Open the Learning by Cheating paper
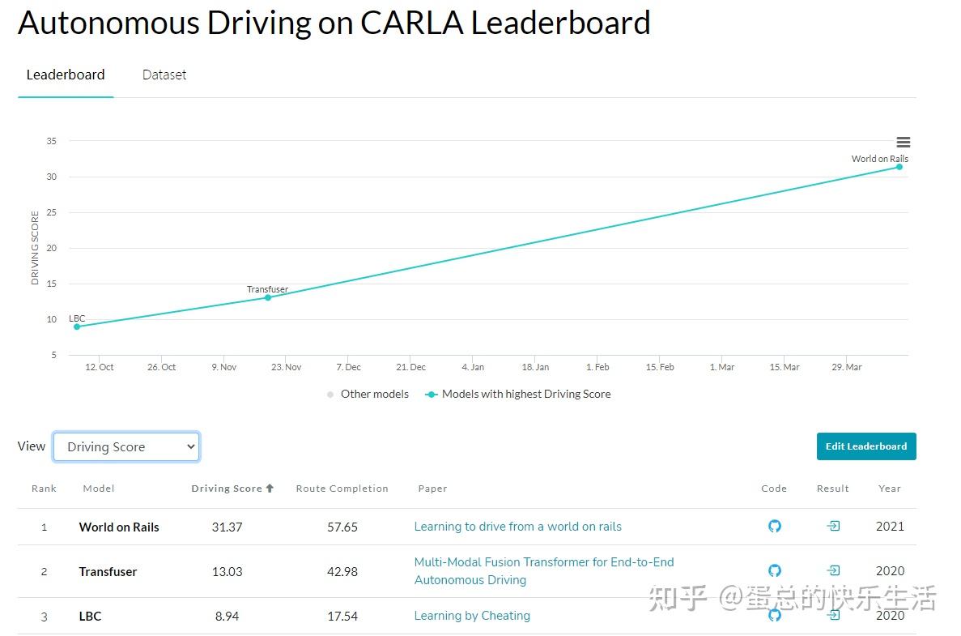Screen dimensions: 961x636 (x=472, y=616)
